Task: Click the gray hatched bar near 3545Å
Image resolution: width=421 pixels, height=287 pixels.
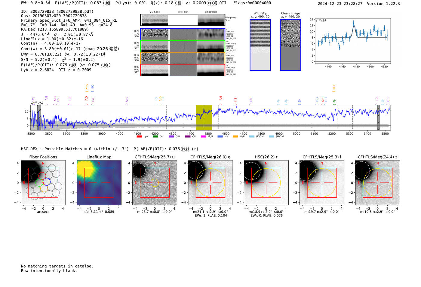Action: (39, 117)
